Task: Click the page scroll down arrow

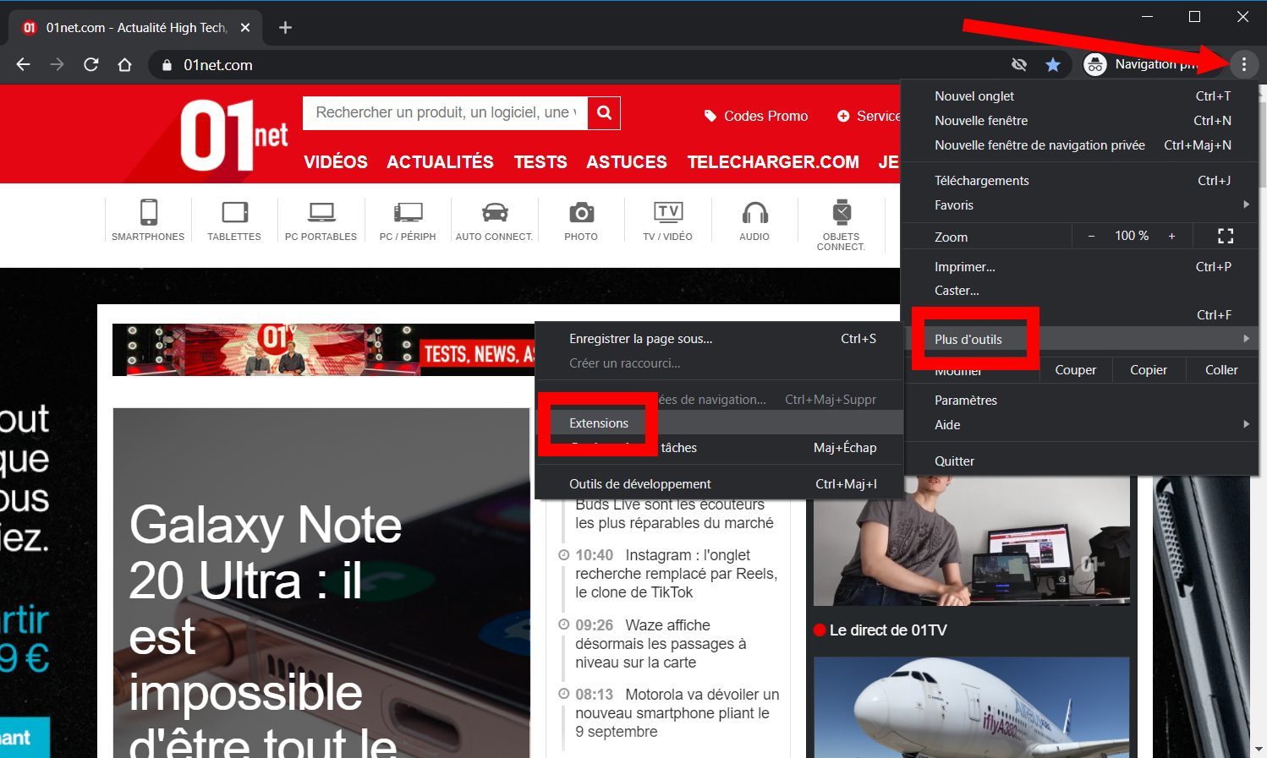Action: click(1259, 749)
